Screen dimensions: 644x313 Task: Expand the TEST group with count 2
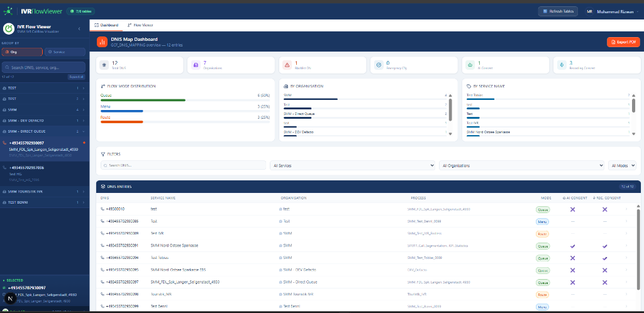(x=45, y=99)
